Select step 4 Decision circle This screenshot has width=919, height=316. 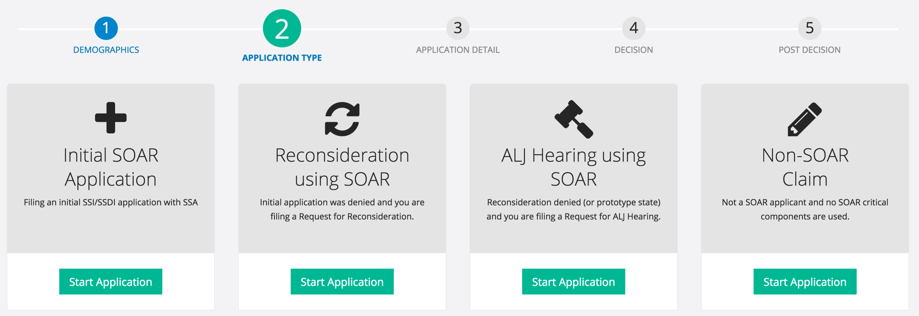click(x=634, y=28)
